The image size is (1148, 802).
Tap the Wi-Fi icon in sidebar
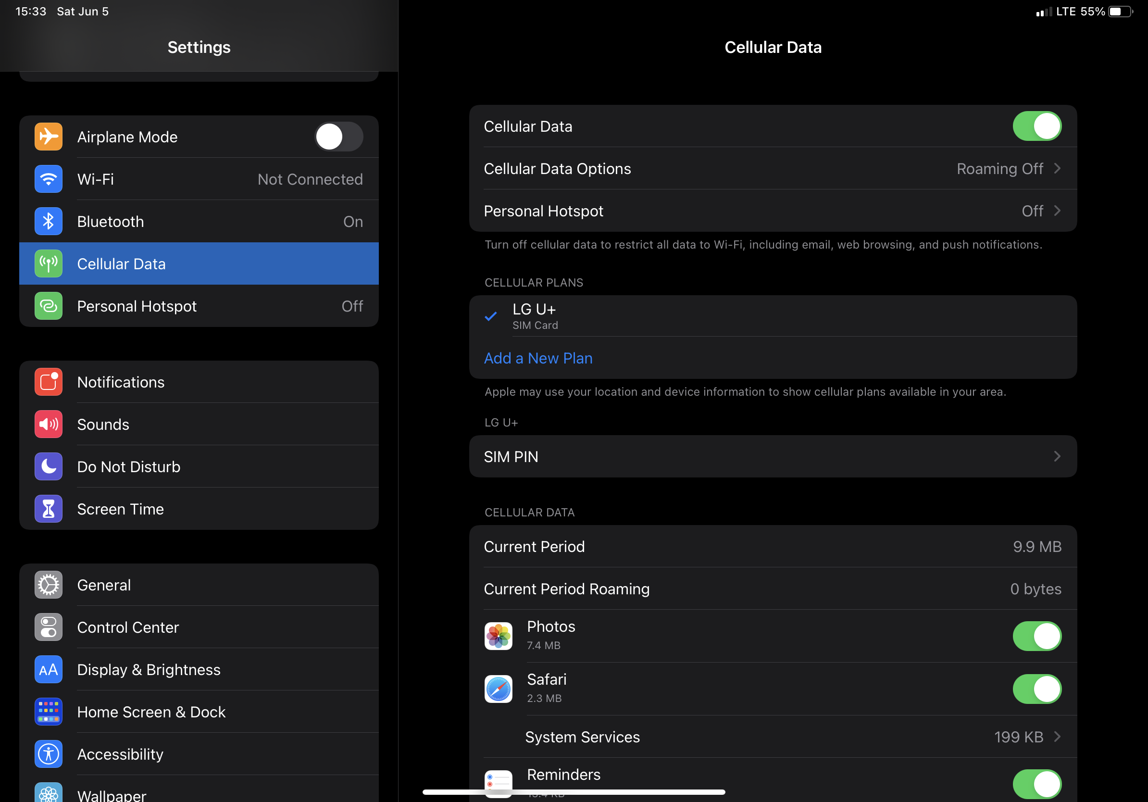click(x=49, y=179)
